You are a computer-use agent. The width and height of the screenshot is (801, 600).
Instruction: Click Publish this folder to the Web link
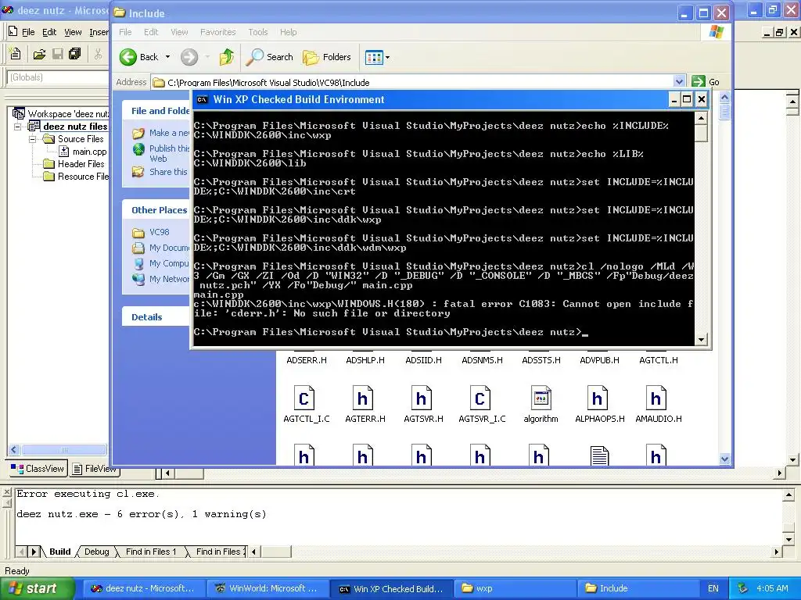[169, 153]
